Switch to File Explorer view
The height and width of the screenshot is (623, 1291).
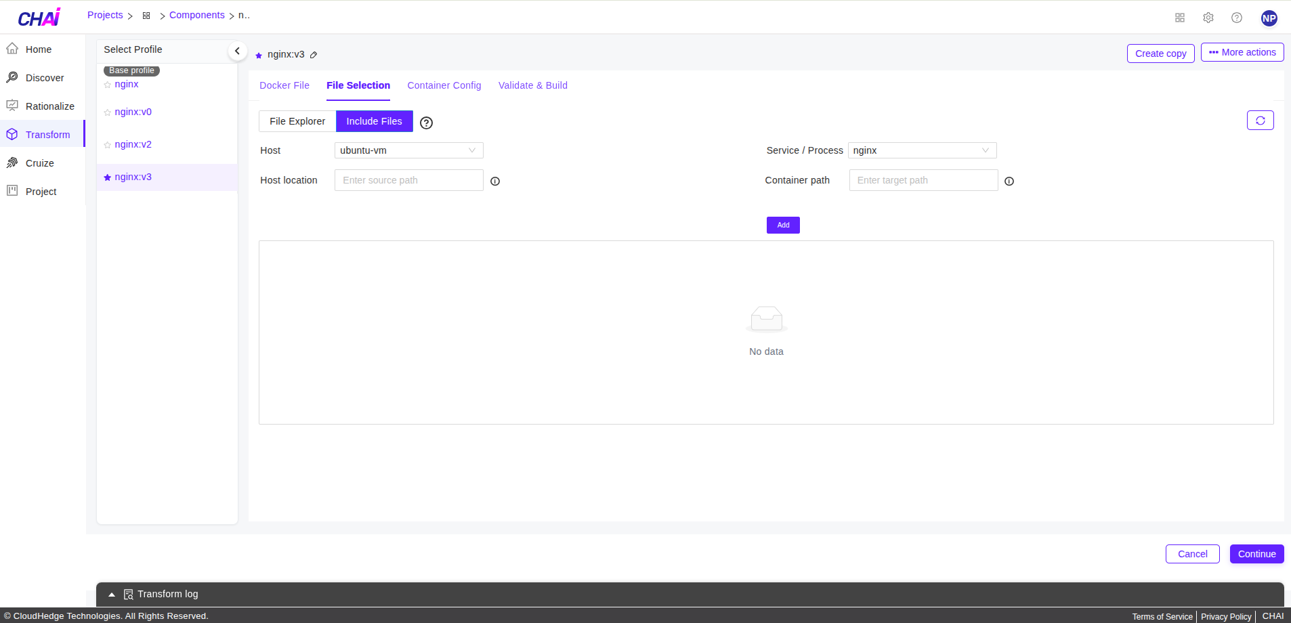(x=297, y=121)
